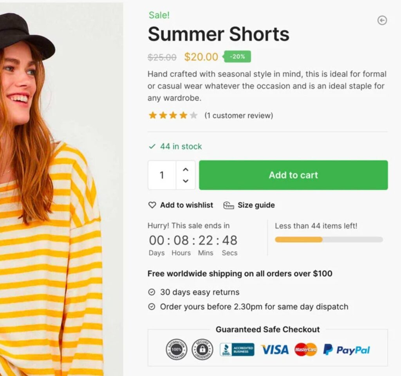Click the size guide ruler icon

click(229, 205)
